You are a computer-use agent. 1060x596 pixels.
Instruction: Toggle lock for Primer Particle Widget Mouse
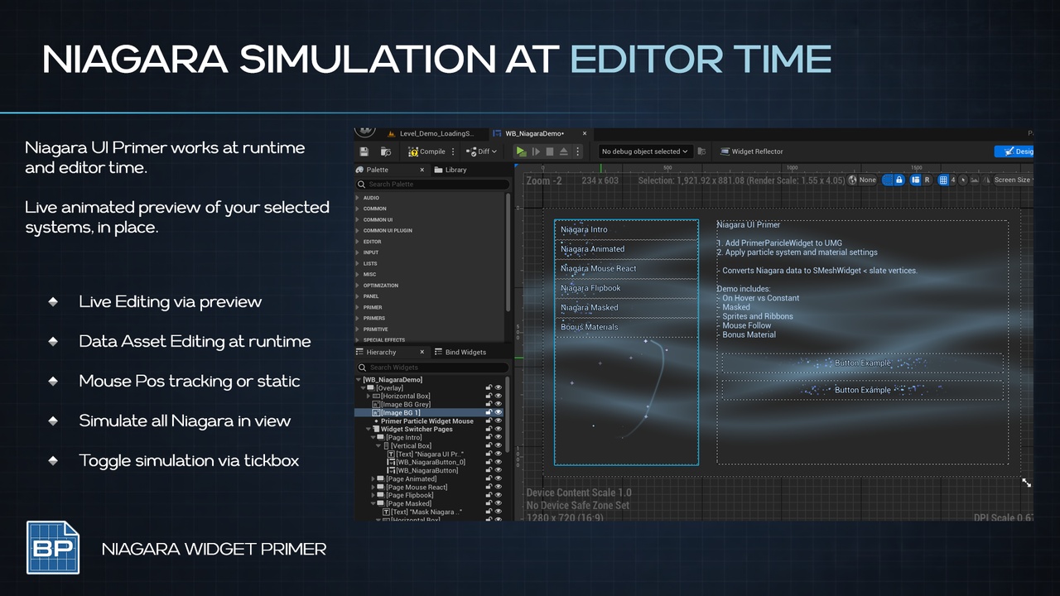pyautogui.click(x=489, y=421)
